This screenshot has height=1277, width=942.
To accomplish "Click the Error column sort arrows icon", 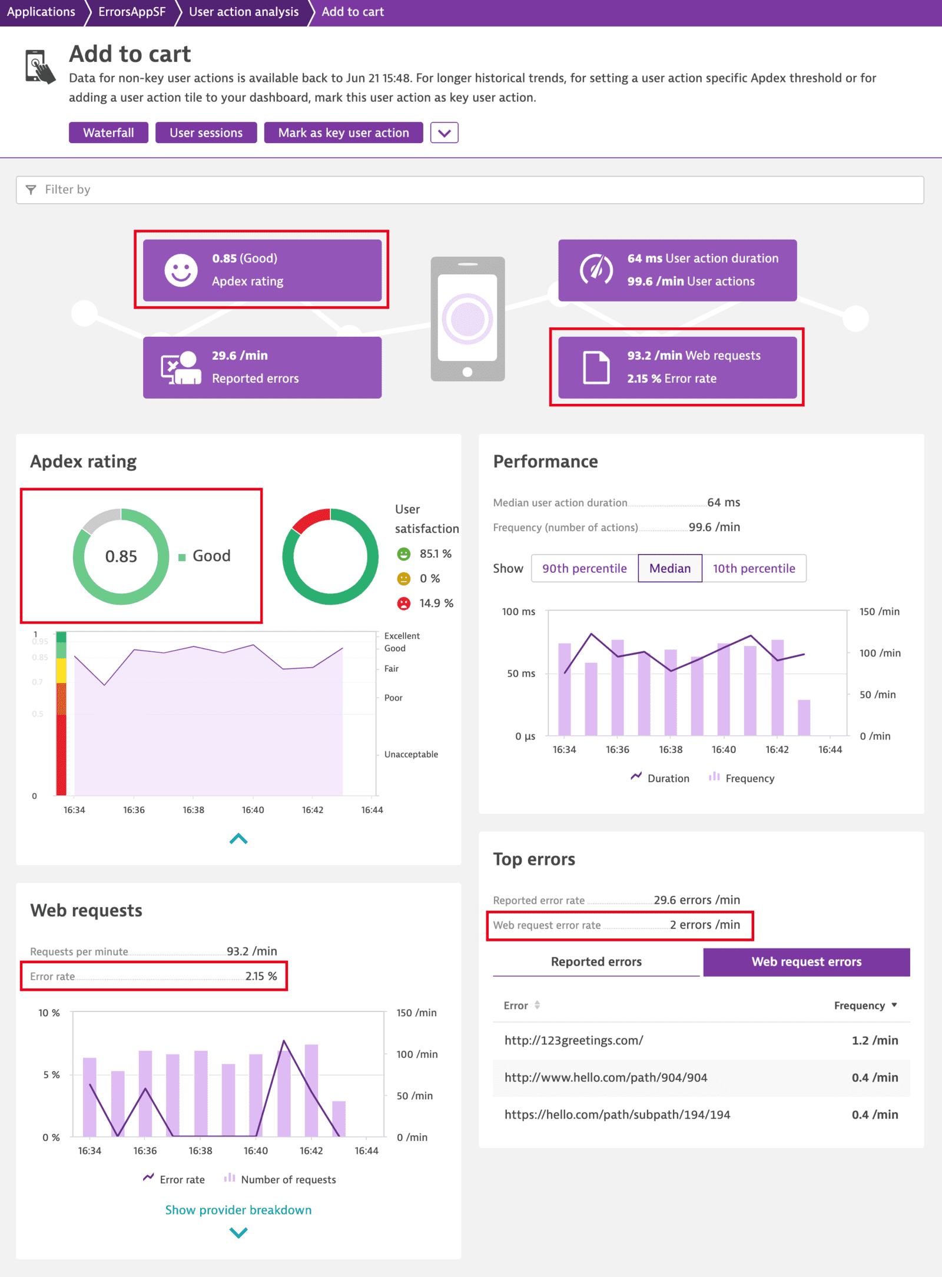I will [538, 1005].
